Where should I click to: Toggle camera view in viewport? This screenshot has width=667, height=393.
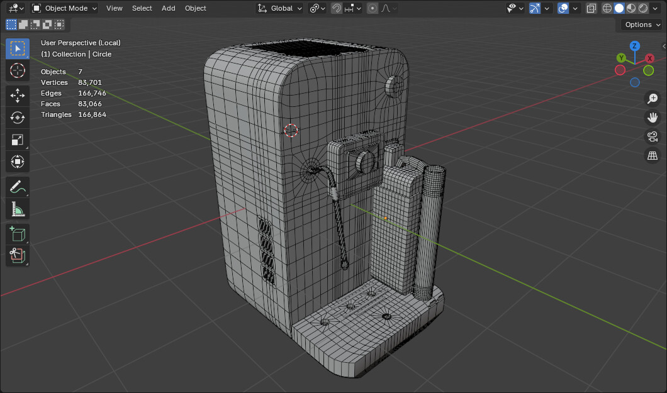point(653,136)
